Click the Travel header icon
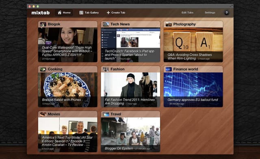The height and width of the screenshot is (159, 260). coord(106,114)
